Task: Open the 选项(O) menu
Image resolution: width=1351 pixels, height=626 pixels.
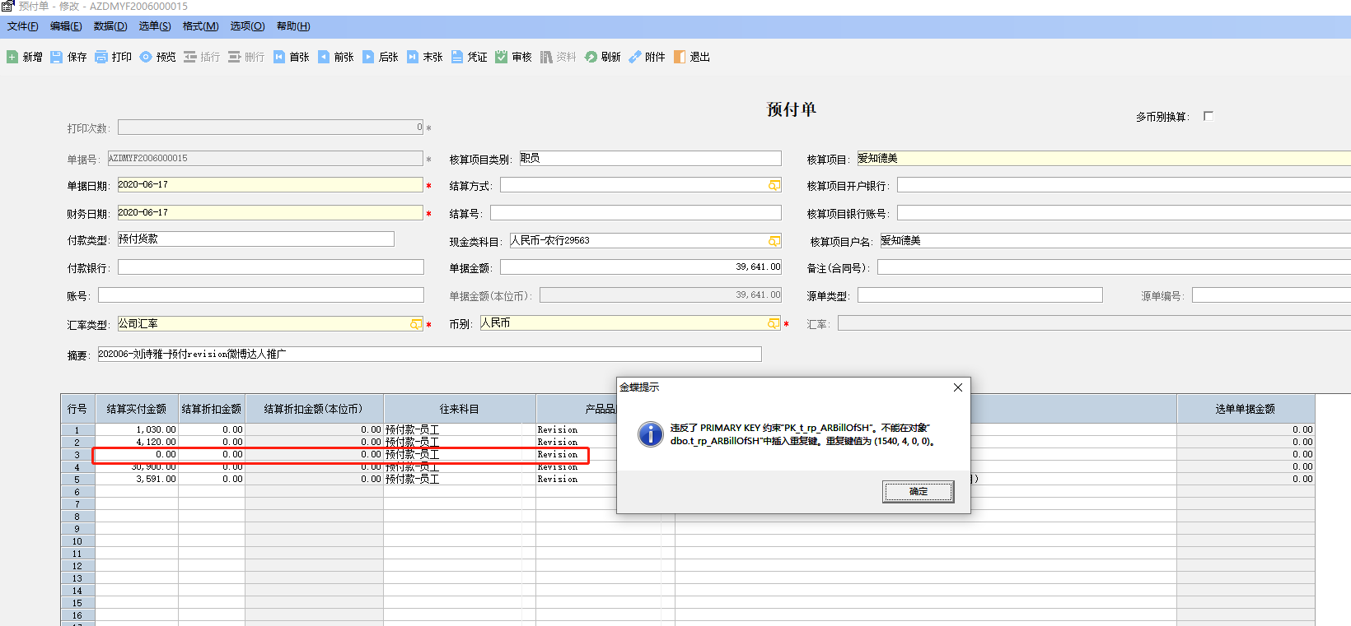Action: tap(247, 26)
